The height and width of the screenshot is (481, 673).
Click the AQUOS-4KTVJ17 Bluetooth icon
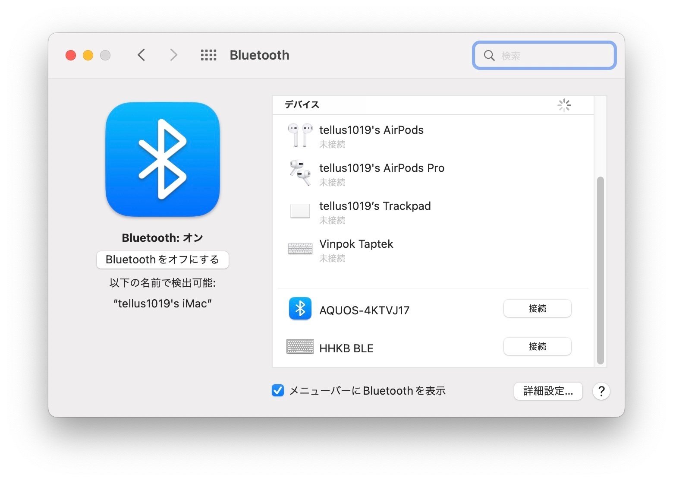coord(300,308)
